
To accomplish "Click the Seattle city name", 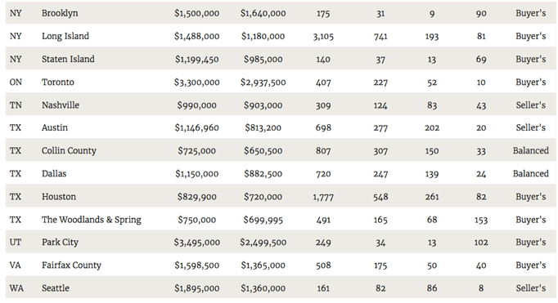I will (x=56, y=288).
